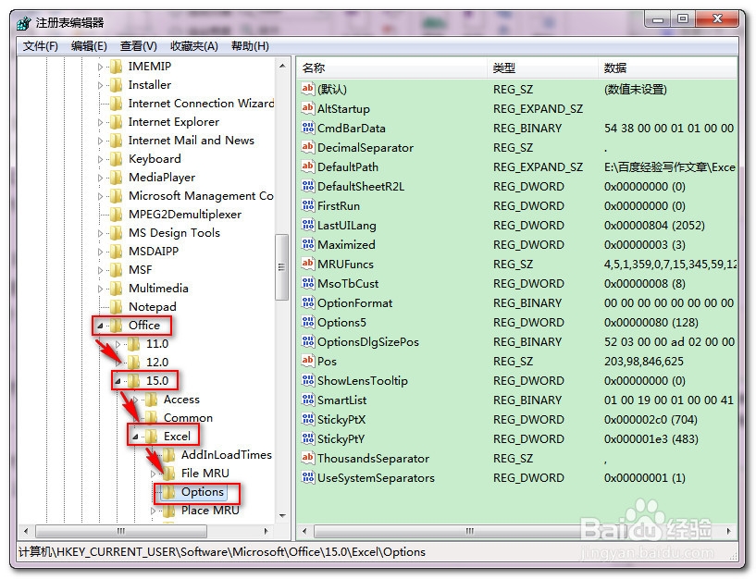Select the MPEG2Demultiplexer key
This screenshot has height=579, width=756.
[x=185, y=215]
